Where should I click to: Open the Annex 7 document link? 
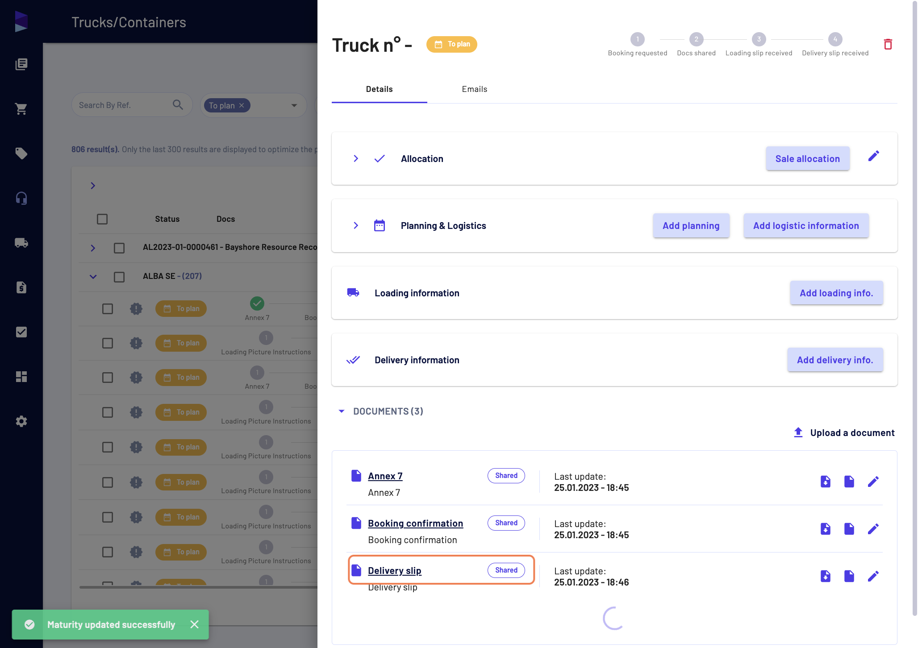click(385, 476)
